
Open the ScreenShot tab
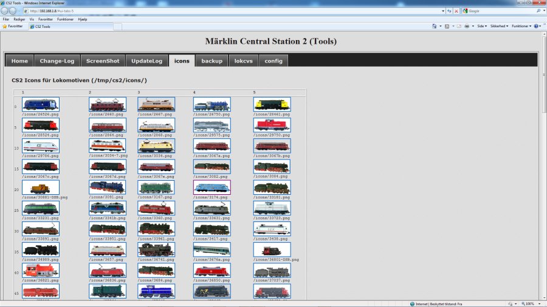point(103,61)
